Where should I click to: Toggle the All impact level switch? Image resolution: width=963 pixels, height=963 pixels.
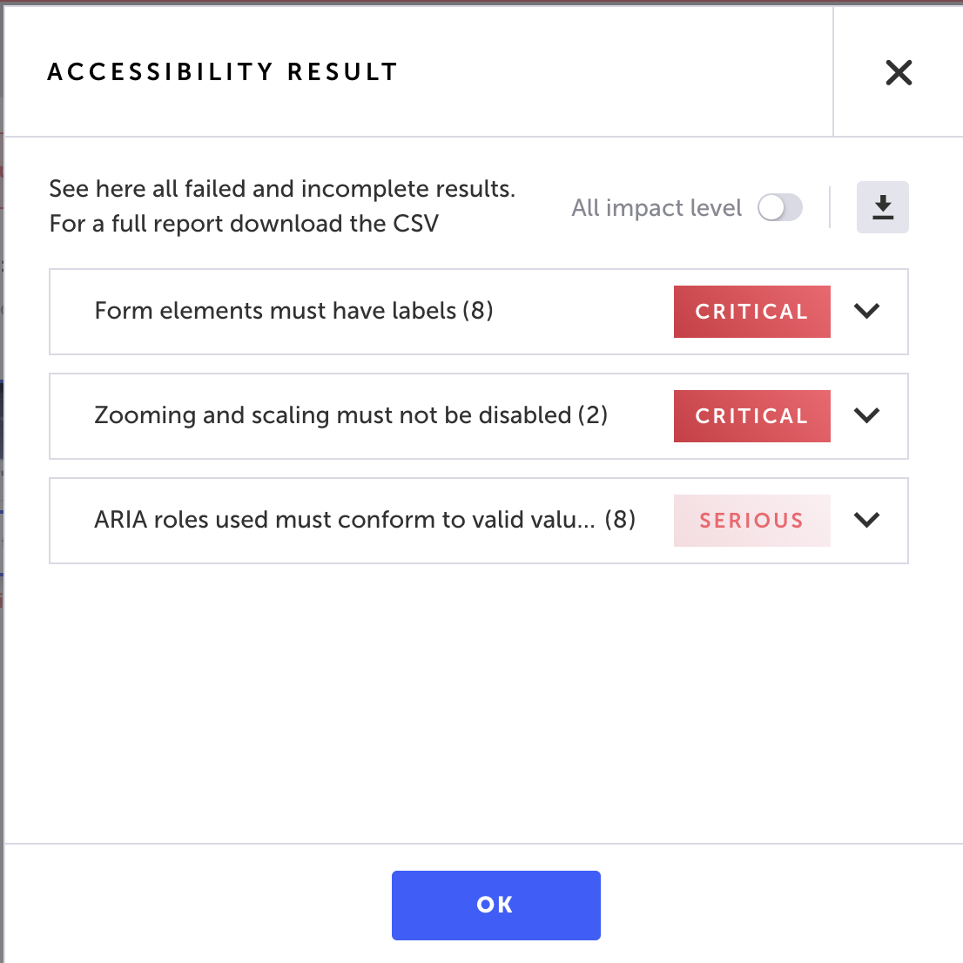[x=780, y=207]
